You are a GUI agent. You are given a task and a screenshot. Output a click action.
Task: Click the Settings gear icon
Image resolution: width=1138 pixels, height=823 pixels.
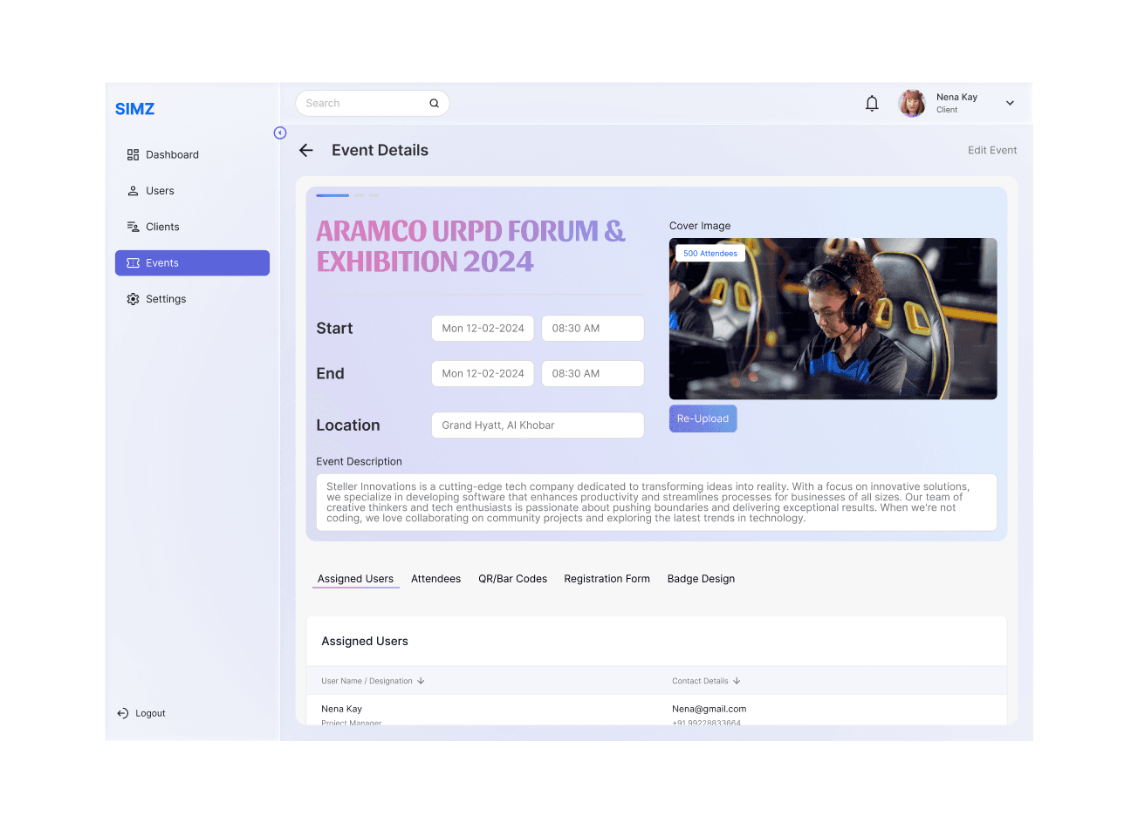[133, 299]
